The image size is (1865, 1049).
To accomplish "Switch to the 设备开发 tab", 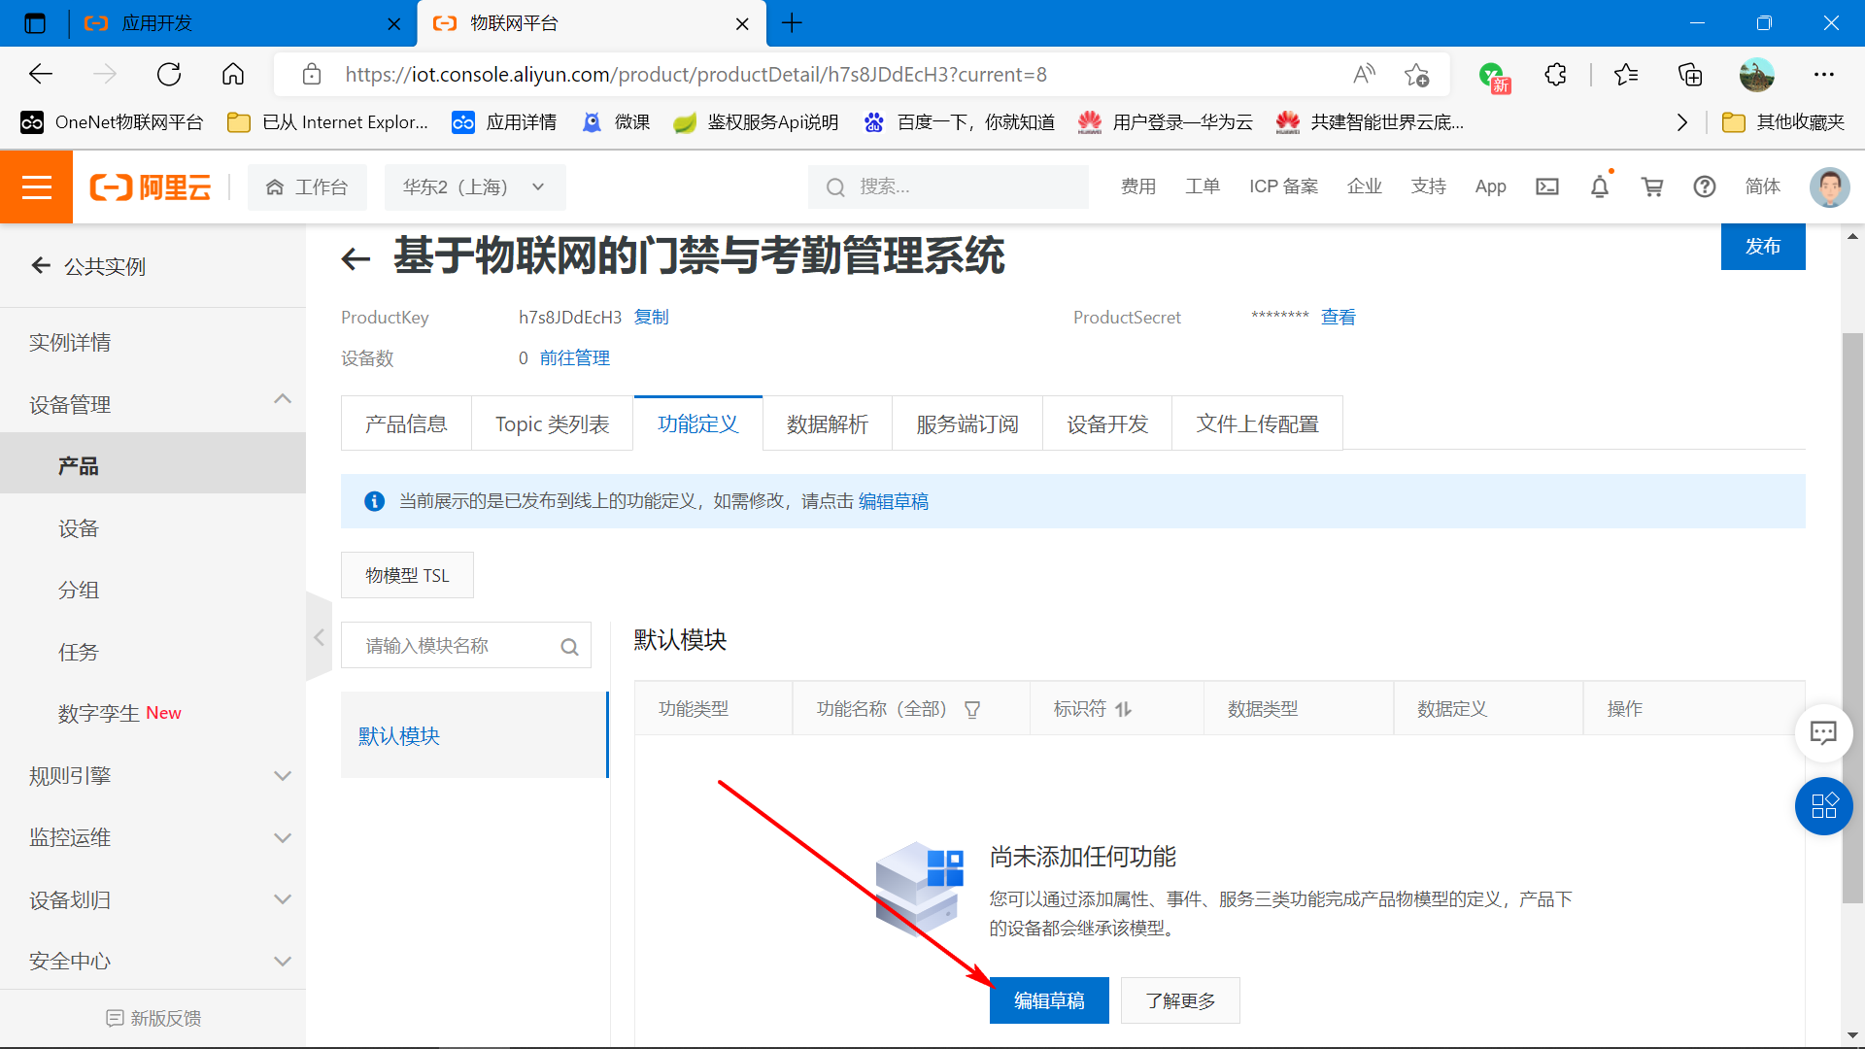I will click(x=1107, y=424).
